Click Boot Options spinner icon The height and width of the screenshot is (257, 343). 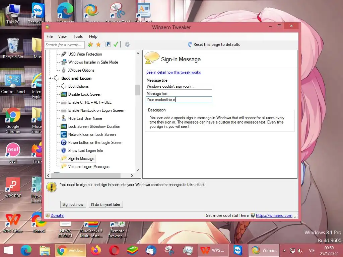click(64, 86)
